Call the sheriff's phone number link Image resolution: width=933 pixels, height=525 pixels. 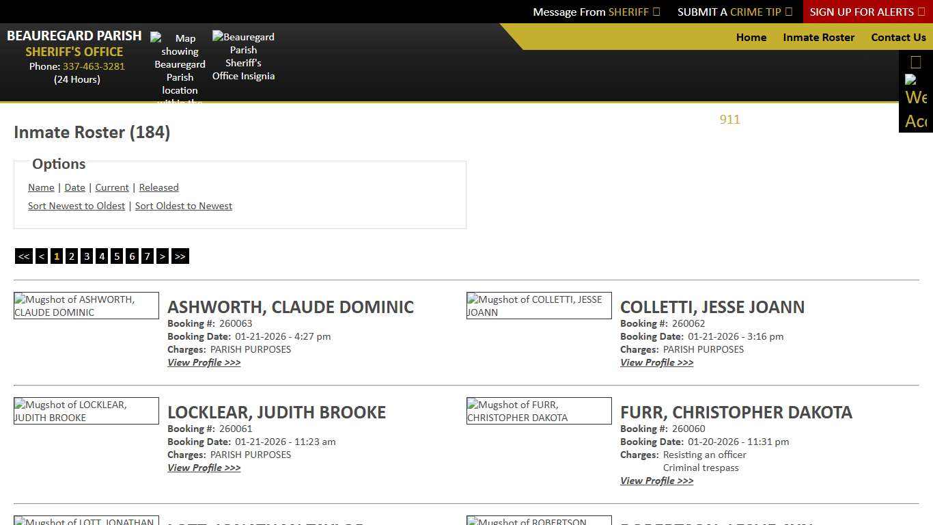pos(94,66)
